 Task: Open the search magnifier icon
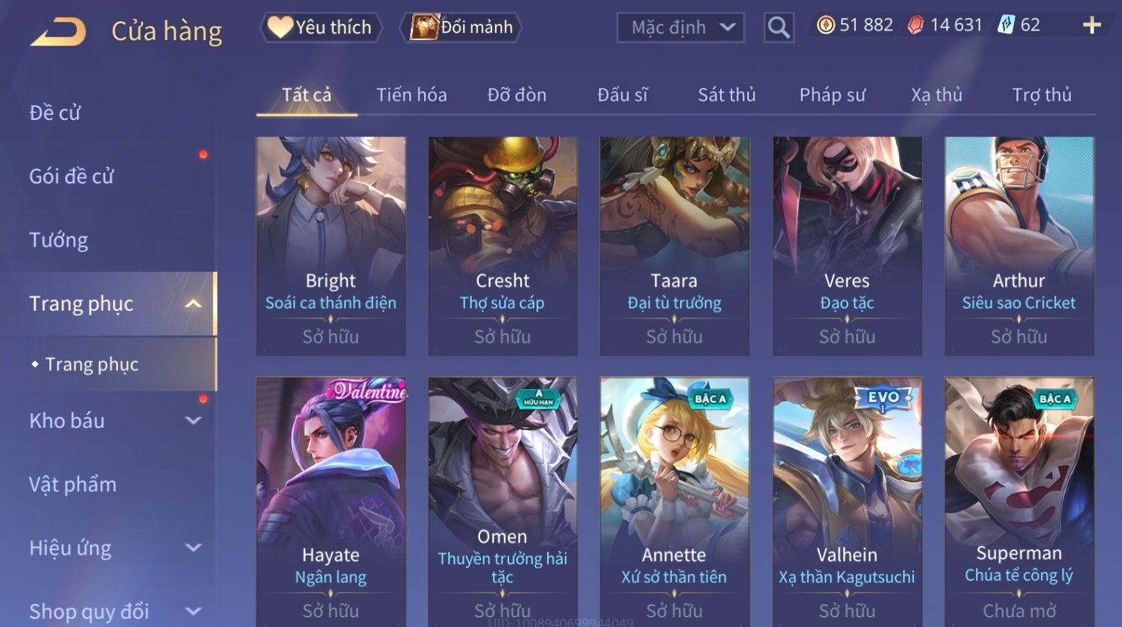778,28
